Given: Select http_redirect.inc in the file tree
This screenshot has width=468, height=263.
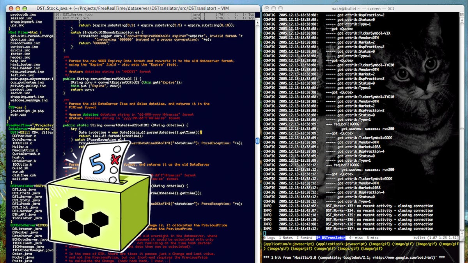Looking at the screenshot, I should (27, 71).
